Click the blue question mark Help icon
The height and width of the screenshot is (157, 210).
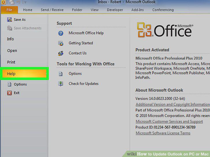(61, 33)
